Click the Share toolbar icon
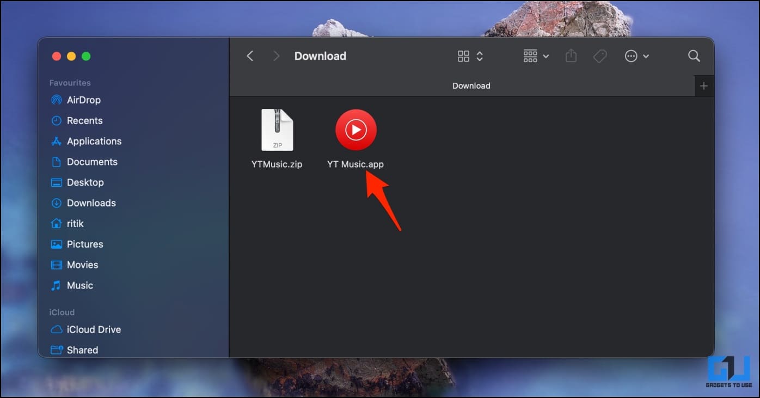This screenshot has width=760, height=398. pyautogui.click(x=571, y=56)
